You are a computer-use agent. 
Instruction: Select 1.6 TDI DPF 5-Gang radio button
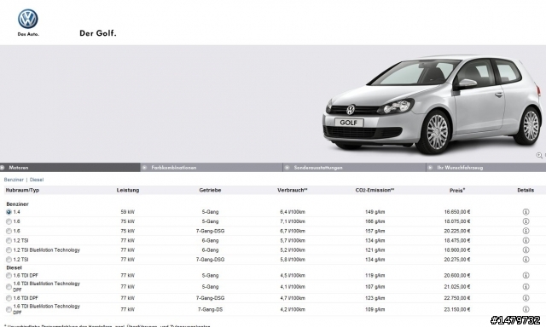pyautogui.click(x=9, y=276)
